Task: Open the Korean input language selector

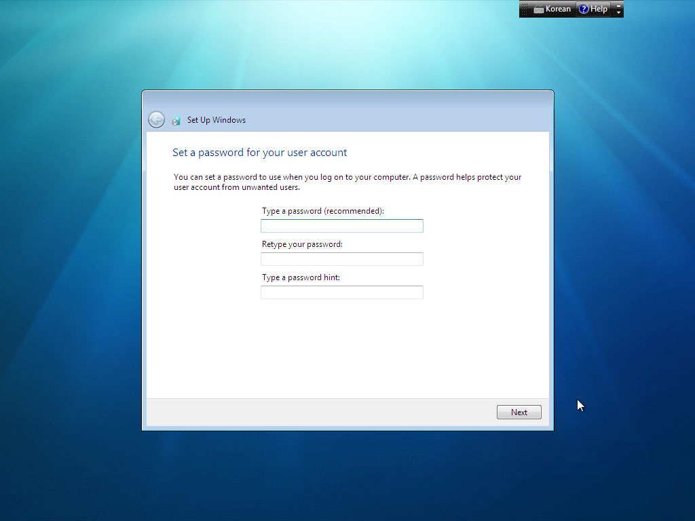Action: tap(552, 9)
